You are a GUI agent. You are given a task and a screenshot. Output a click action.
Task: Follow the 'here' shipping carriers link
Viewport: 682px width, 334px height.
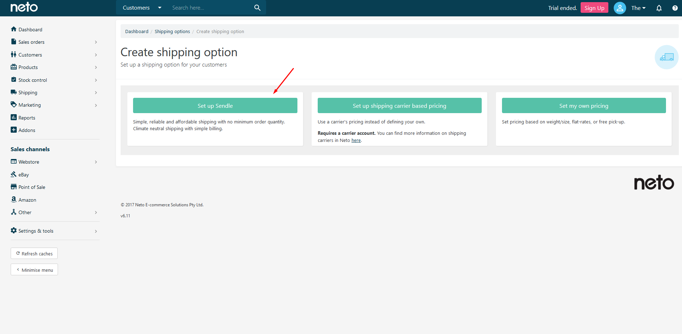pos(356,141)
